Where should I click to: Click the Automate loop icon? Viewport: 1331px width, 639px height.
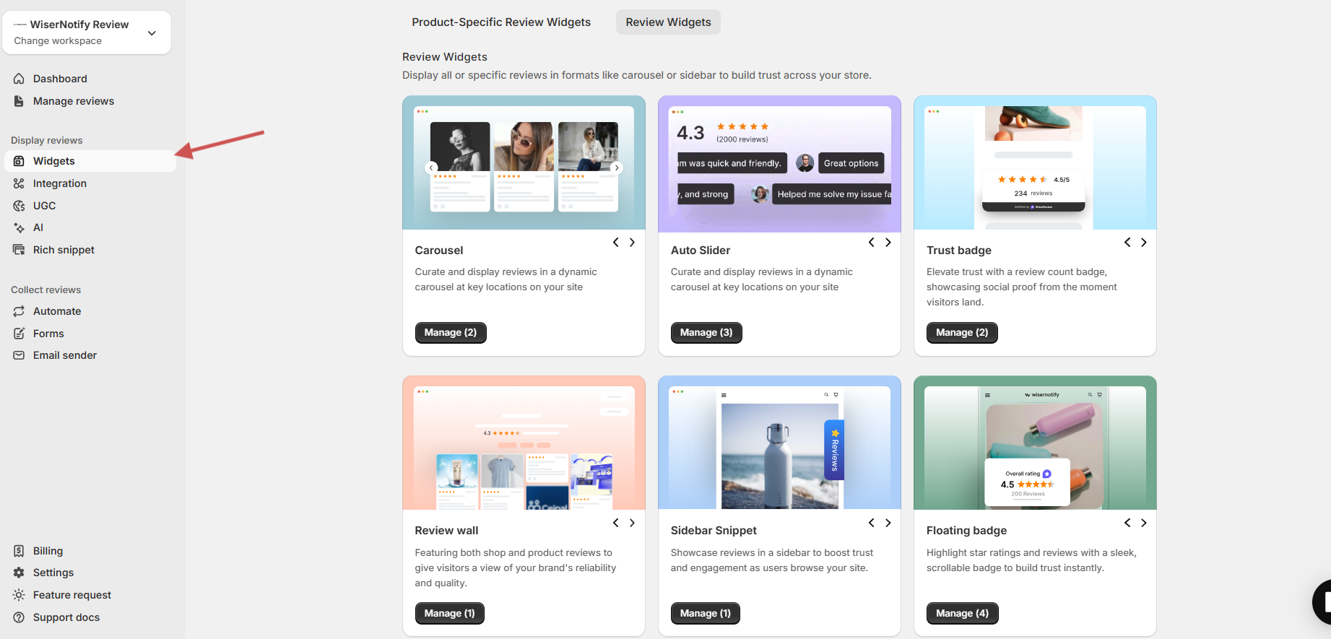[x=19, y=311]
